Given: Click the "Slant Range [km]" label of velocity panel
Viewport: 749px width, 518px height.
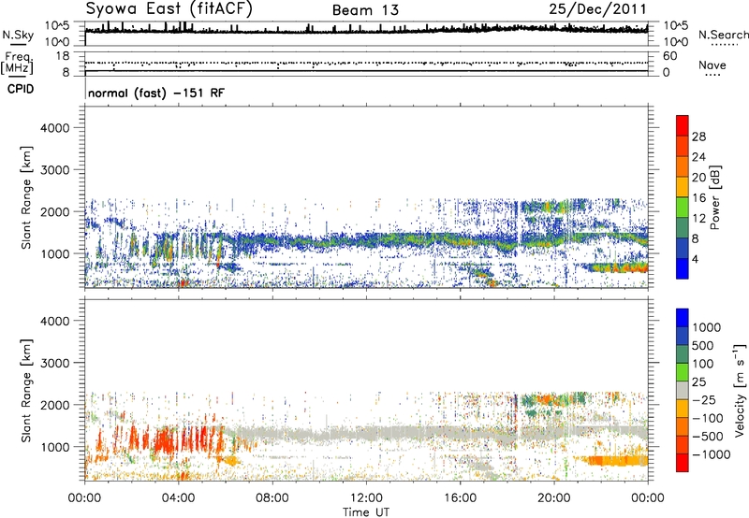Looking at the screenshot, I should click(x=26, y=390).
